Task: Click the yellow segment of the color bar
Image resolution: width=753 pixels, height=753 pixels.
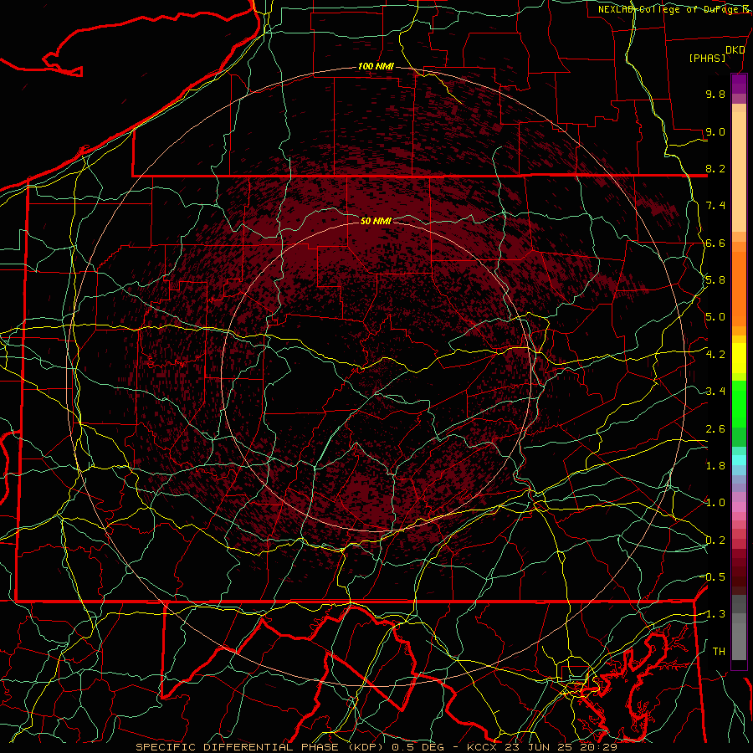Action: (x=739, y=358)
